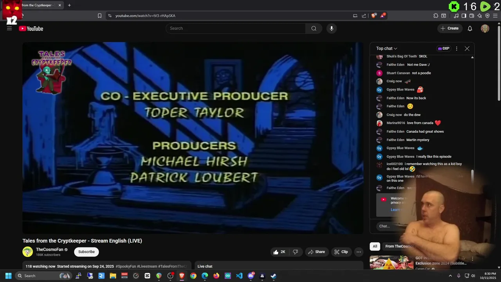Viewport: 501px width, 282px height.
Task: Open TheCosmoFan channel name link
Action: point(49,249)
